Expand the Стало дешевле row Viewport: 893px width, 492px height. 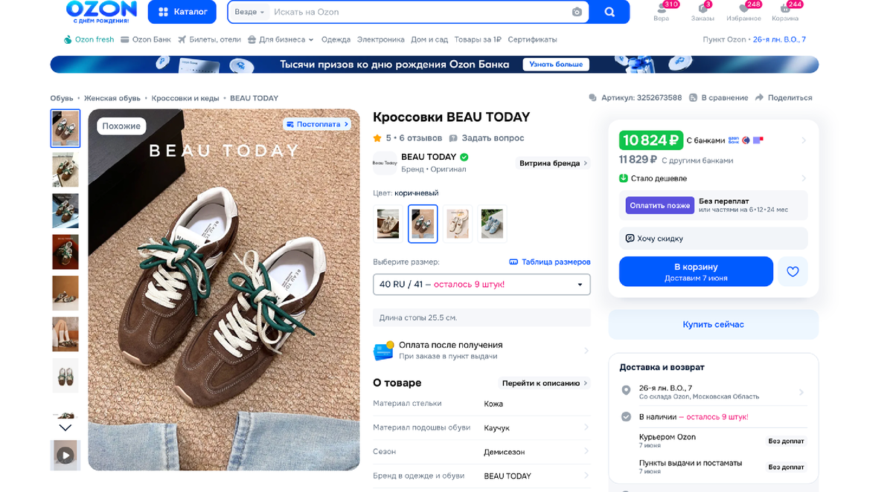click(713, 178)
